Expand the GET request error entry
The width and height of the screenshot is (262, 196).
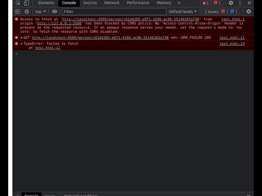(21, 38)
